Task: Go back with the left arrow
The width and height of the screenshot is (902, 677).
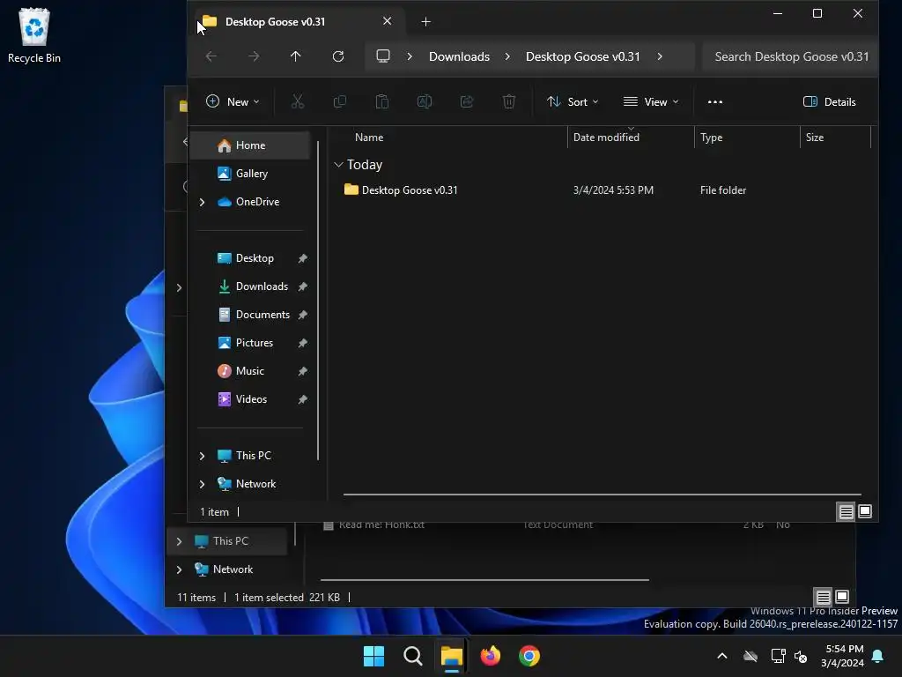Action: [x=211, y=56]
